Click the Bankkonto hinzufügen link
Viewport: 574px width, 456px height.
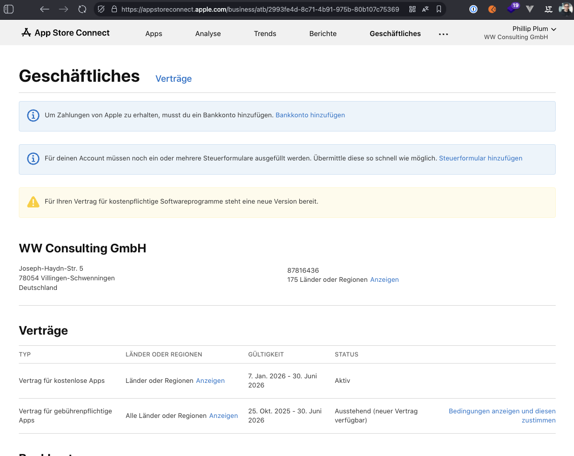310,115
